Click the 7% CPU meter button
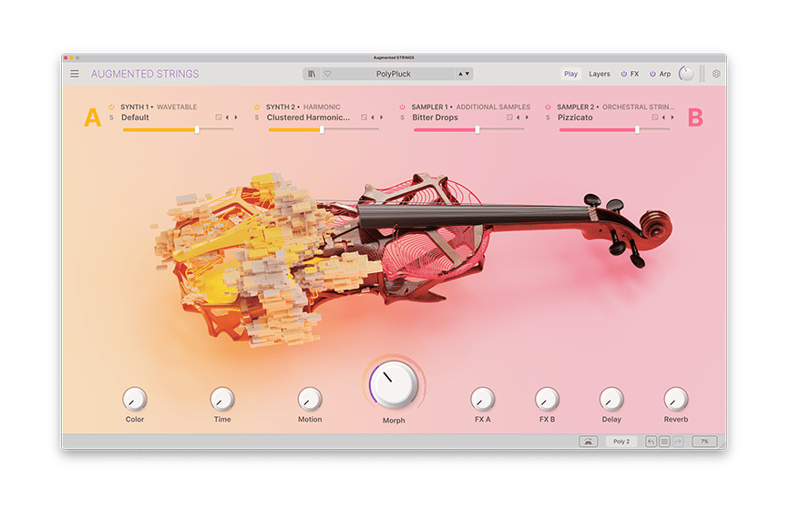The height and width of the screenshot is (508, 790). [704, 442]
